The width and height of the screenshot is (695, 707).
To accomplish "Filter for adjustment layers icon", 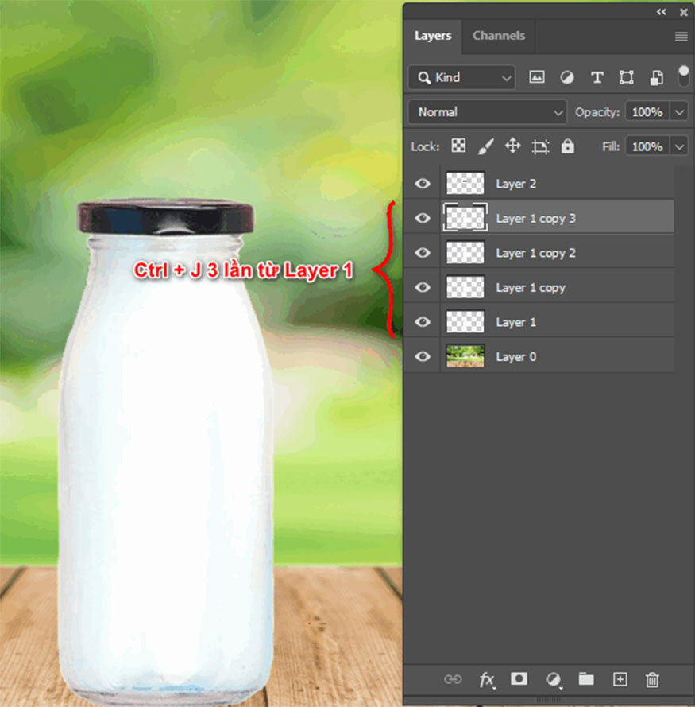I will (x=566, y=78).
